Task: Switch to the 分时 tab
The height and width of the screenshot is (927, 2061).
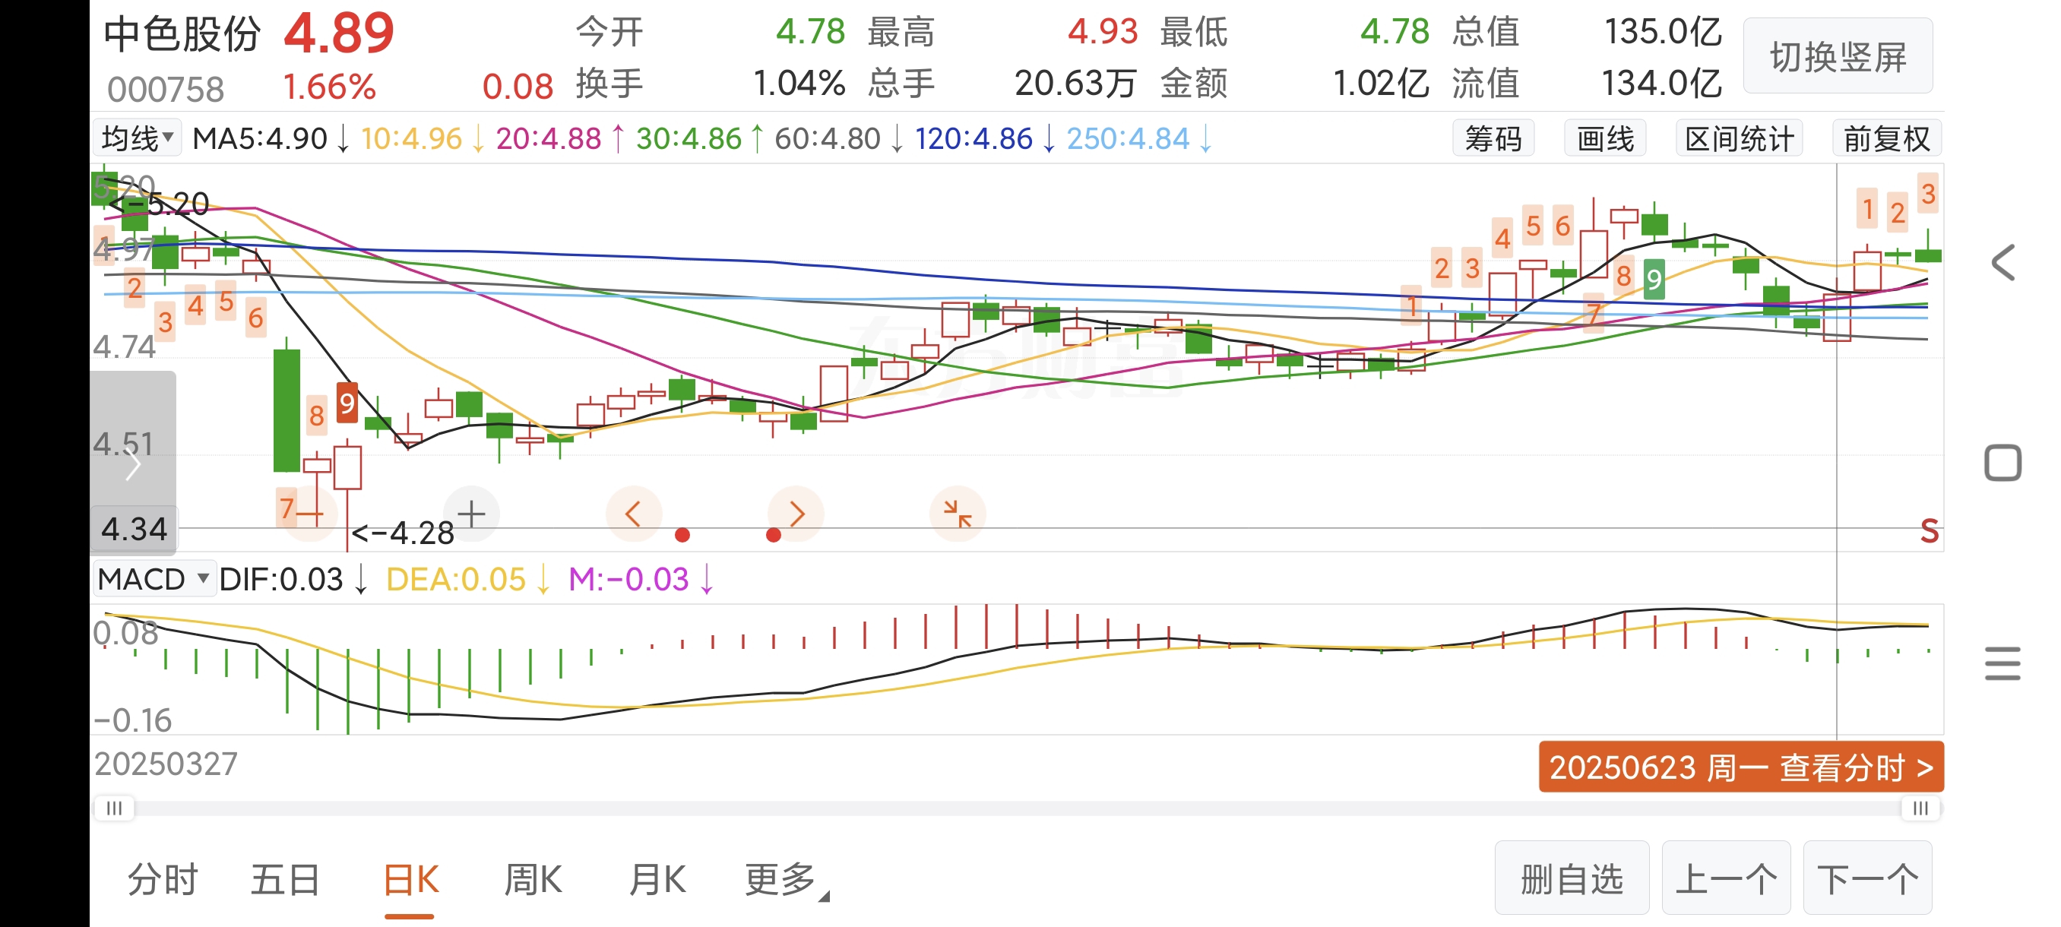Action: click(163, 880)
